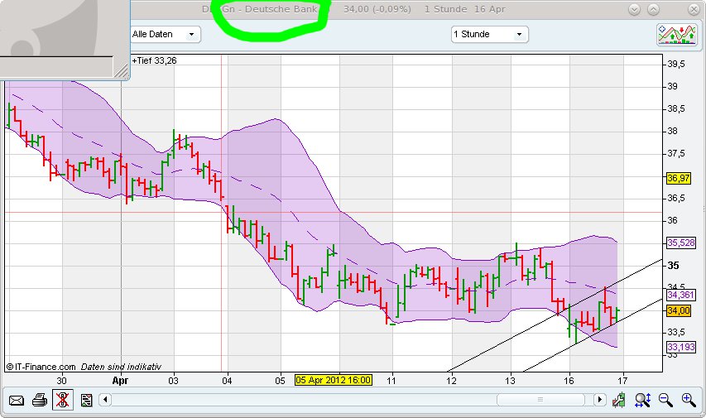Click the Deutsche Bank title text
Image resolution: width=706 pixels, height=418 pixels.
coord(281,9)
